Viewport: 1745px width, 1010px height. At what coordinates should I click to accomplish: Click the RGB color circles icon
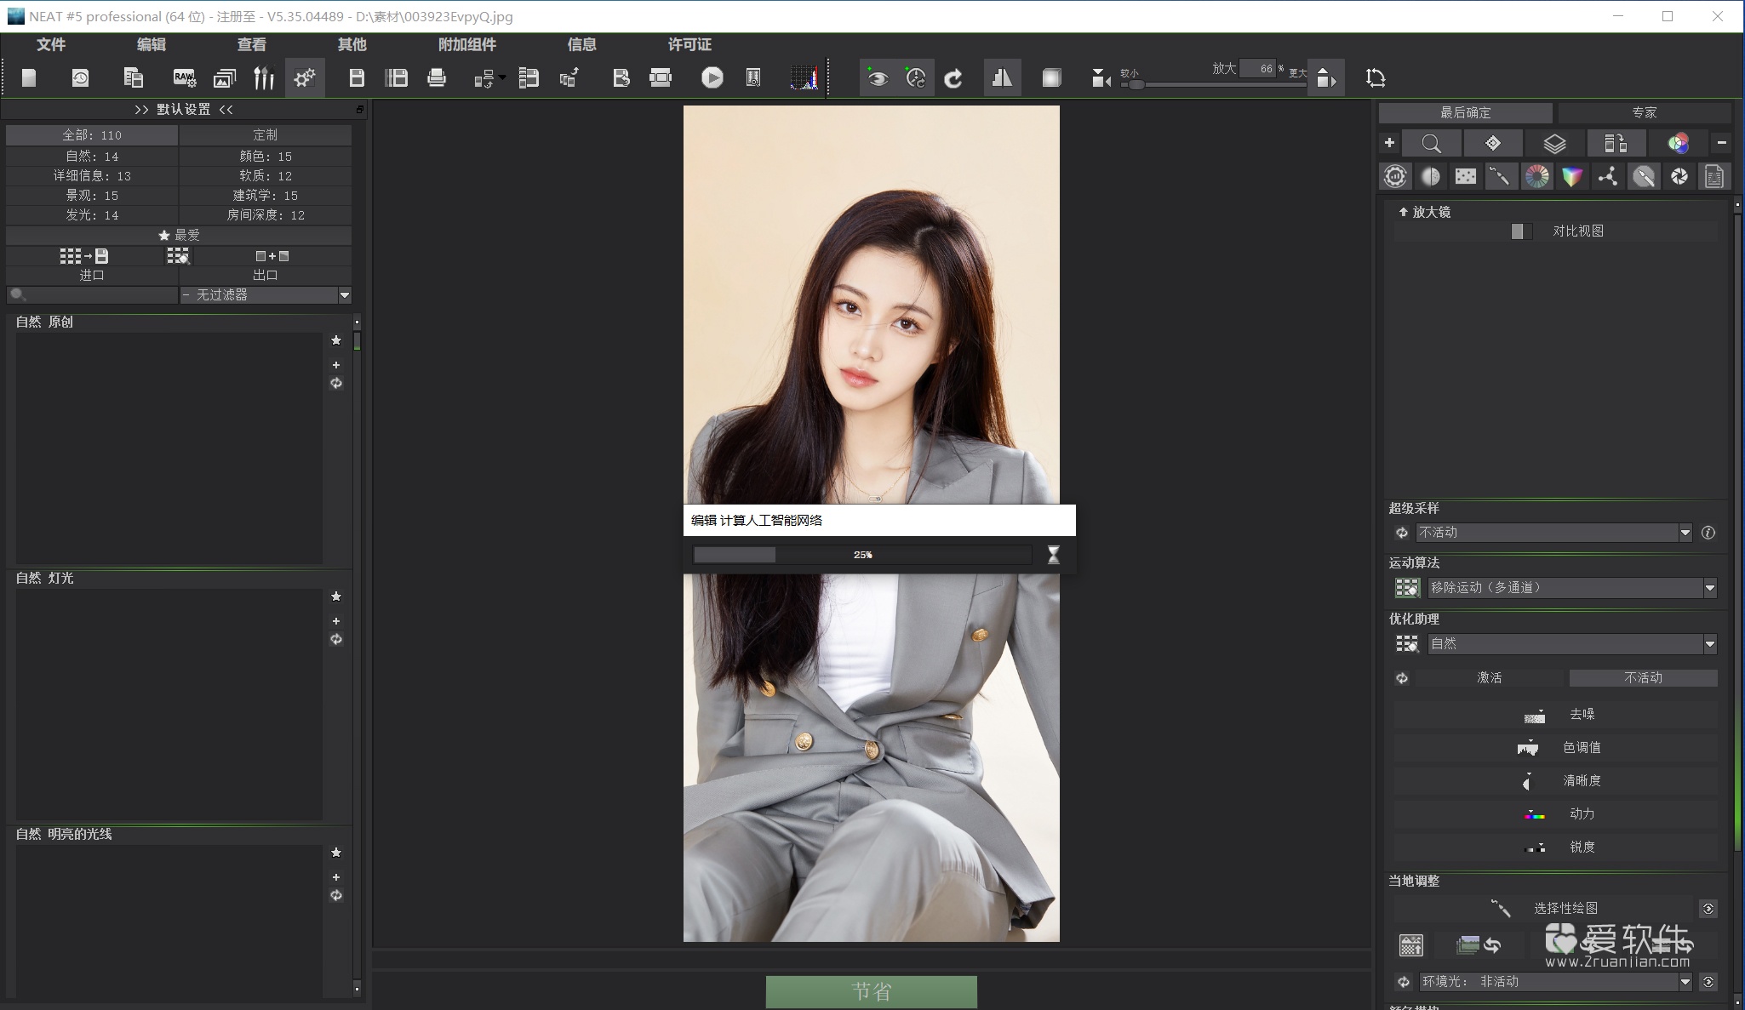(1678, 143)
